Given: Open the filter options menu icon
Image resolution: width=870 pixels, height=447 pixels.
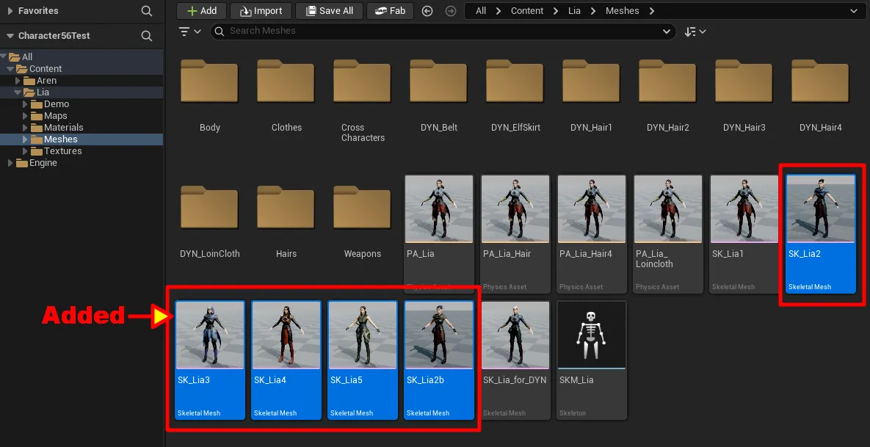Looking at the screenshot, I should [x=189, y=32].
